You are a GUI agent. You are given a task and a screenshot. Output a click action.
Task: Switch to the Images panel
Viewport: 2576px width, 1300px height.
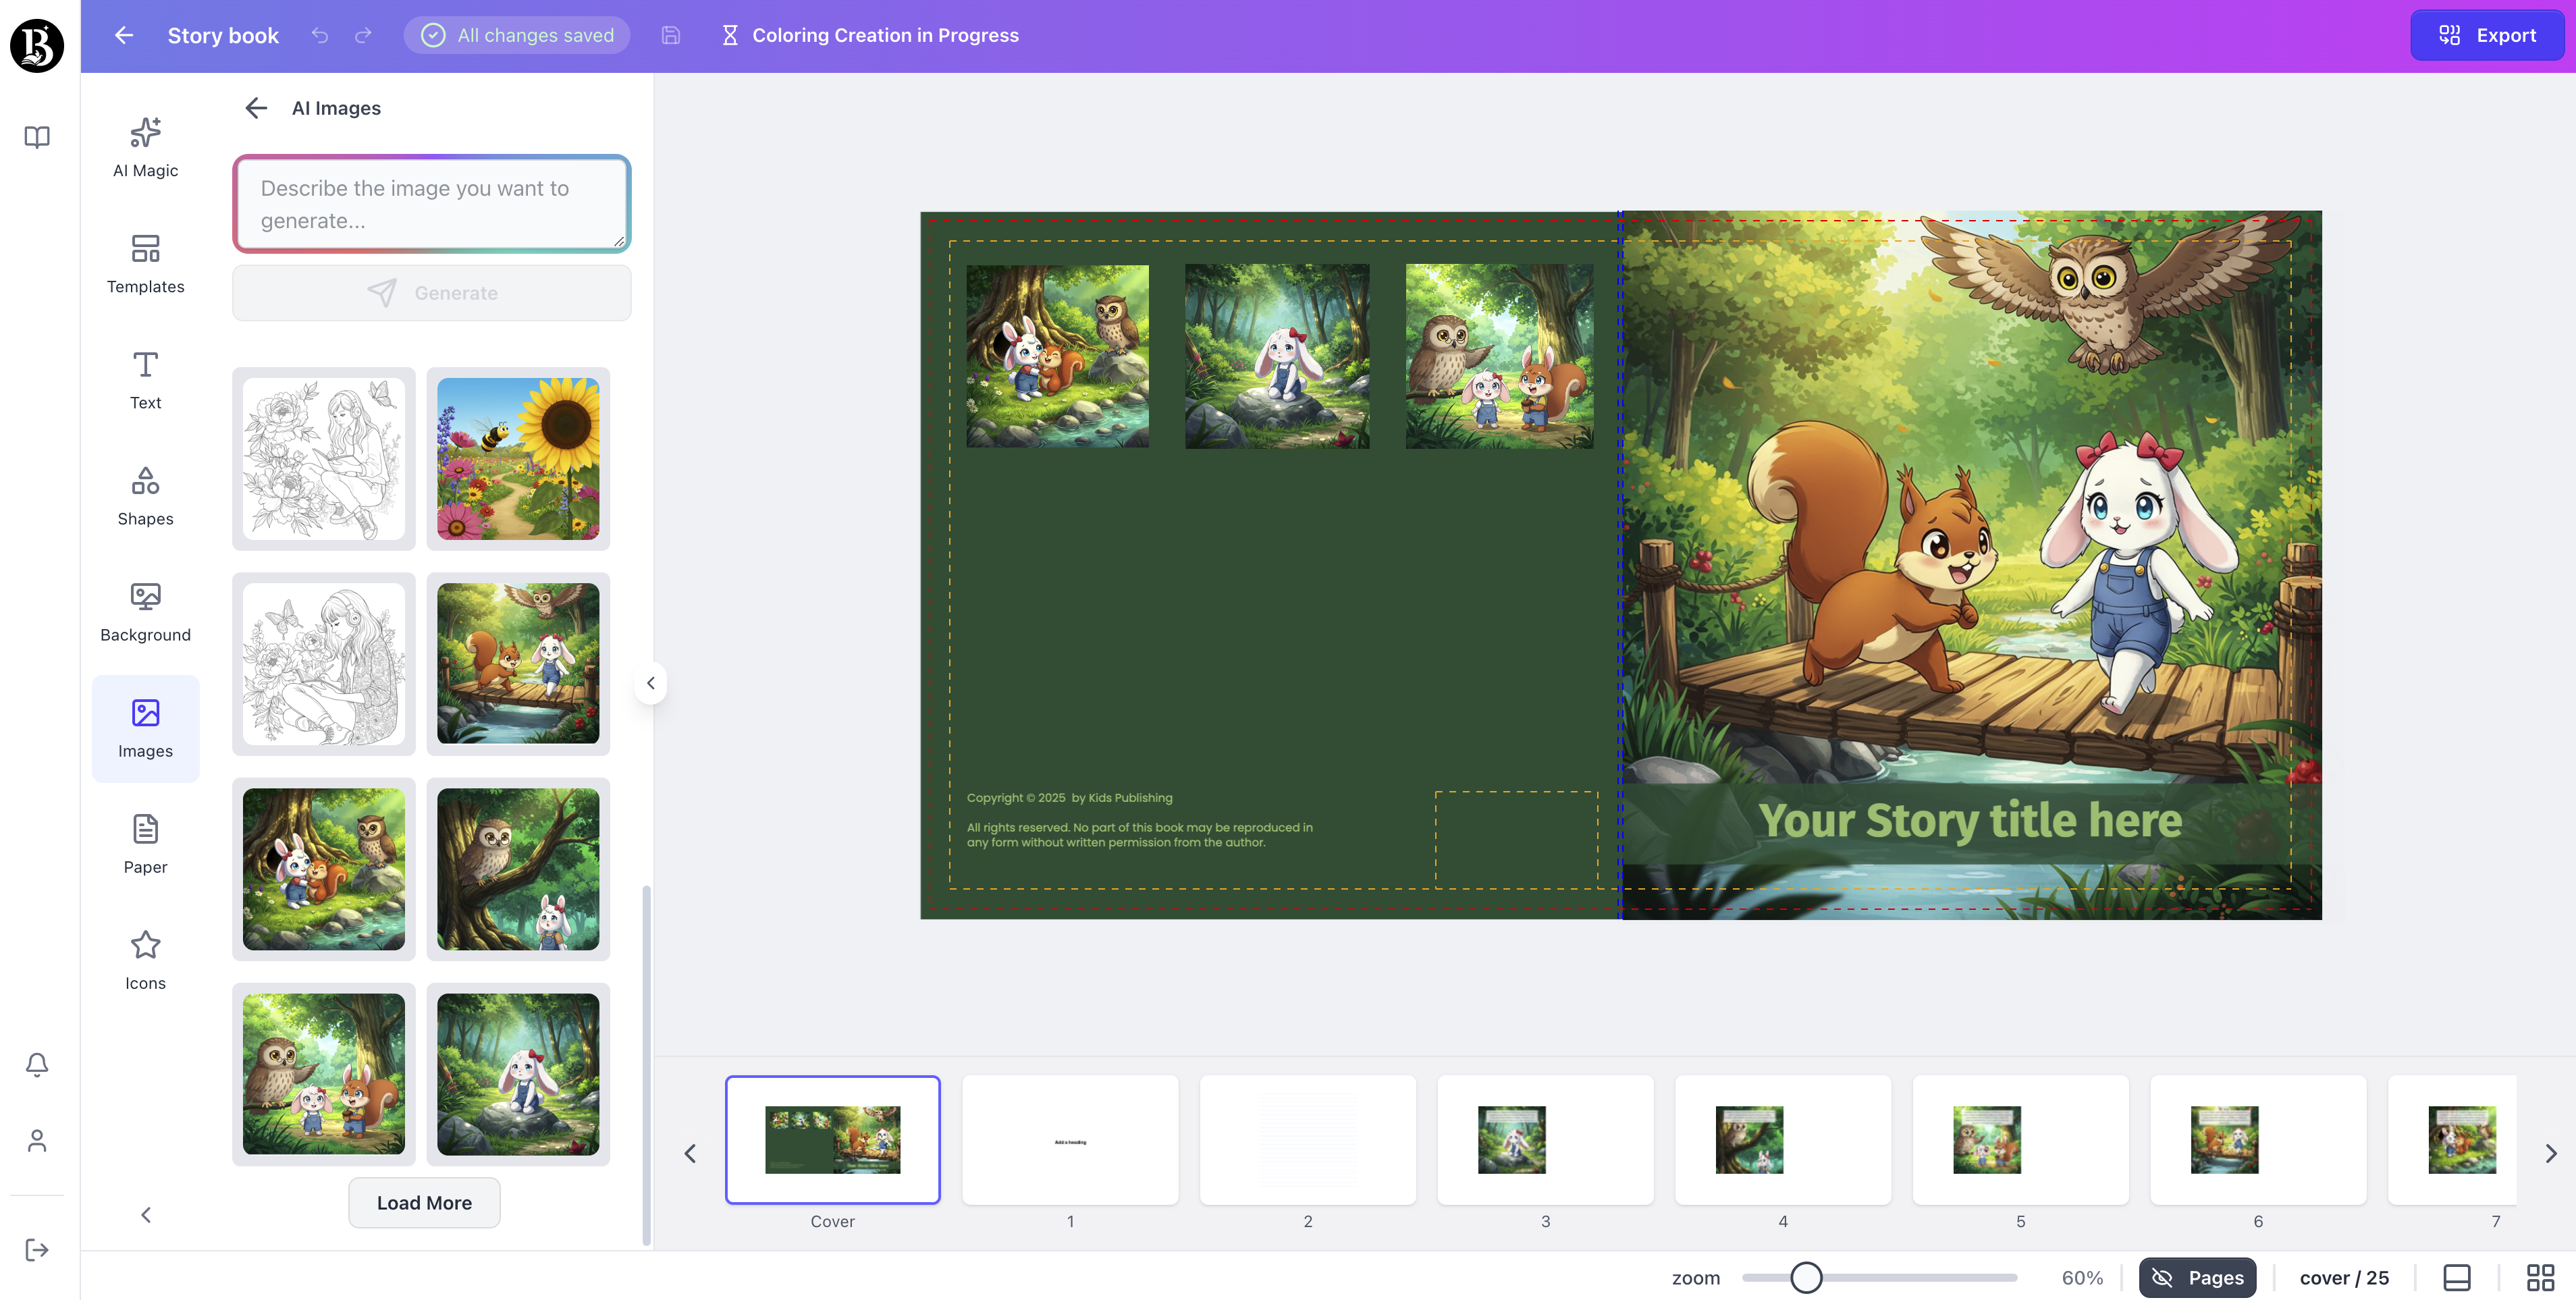click(145, 729)
